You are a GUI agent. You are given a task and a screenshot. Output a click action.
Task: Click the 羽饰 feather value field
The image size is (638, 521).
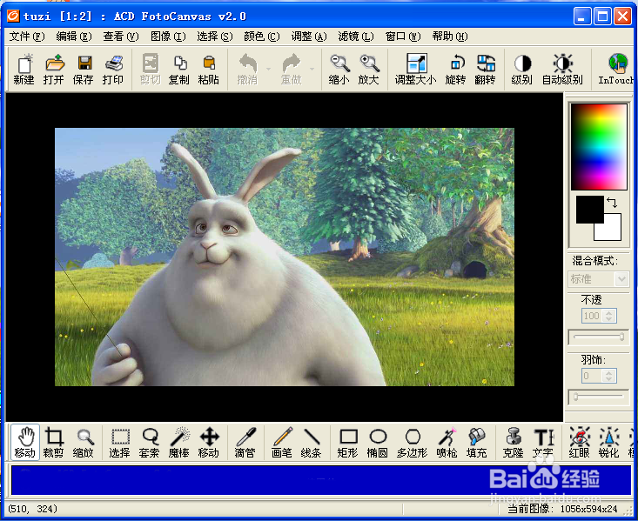[x=593, y=376]
